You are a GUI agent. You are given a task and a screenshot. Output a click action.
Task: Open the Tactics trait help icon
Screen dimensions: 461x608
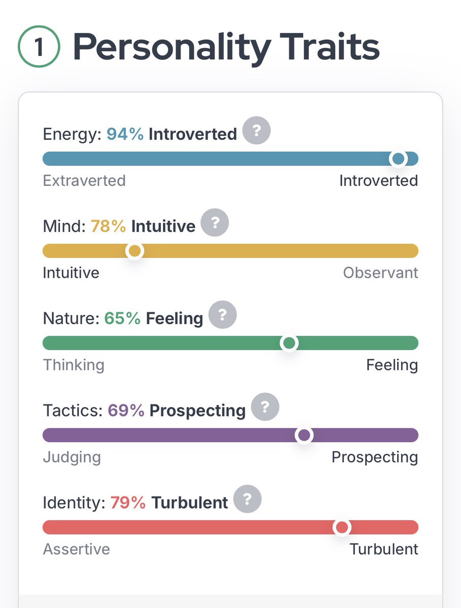click(265, 407)
